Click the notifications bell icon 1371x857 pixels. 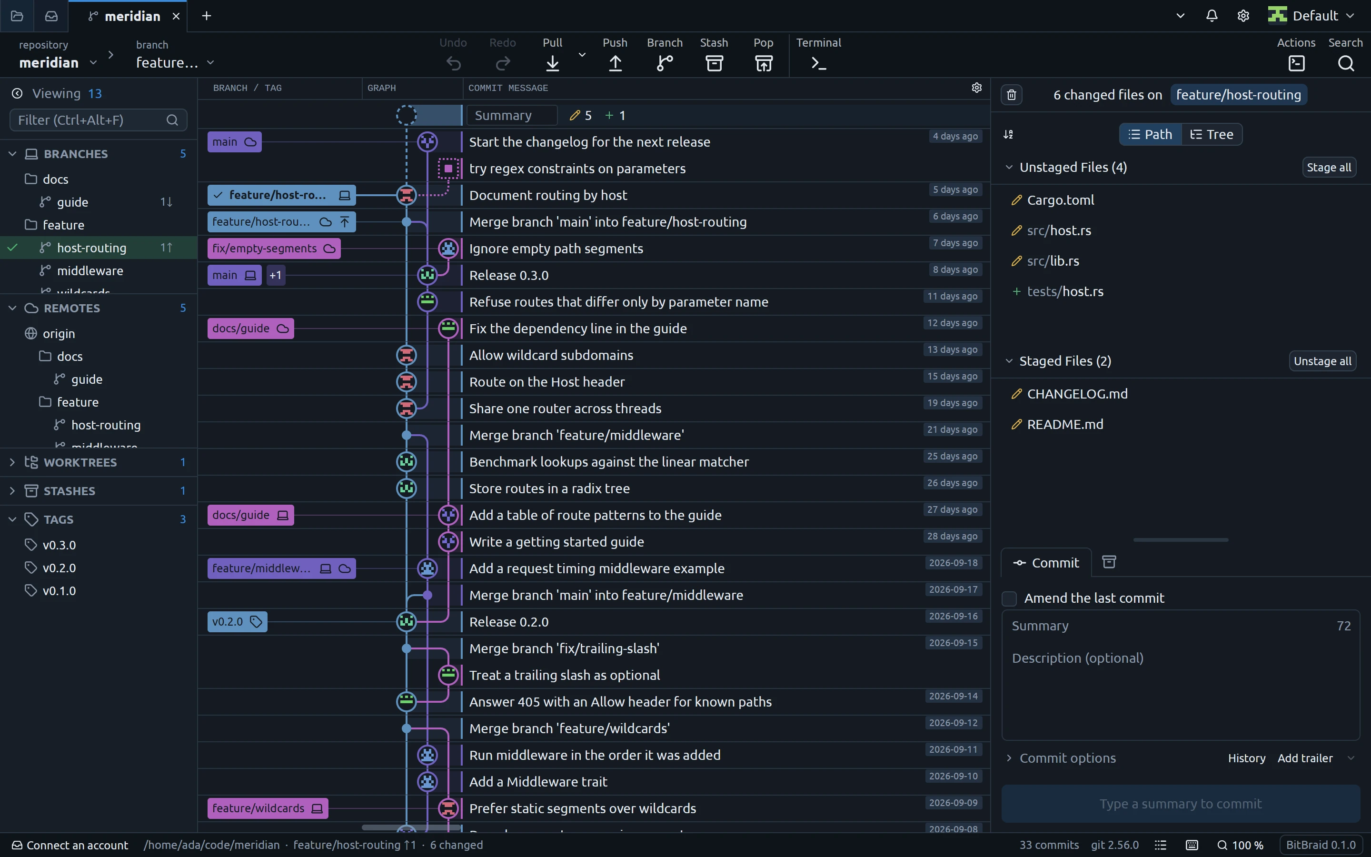tap(1212, 16)
